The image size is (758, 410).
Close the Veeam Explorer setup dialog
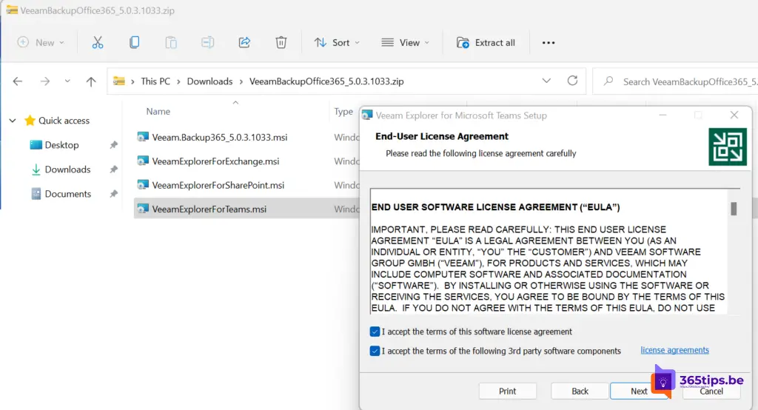click(734, 115)
